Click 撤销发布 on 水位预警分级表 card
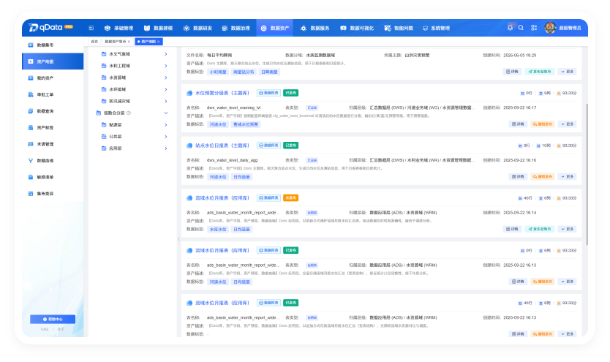Image resolution: width=610 pixels, height=362 pixels. [x=542, y=124]
